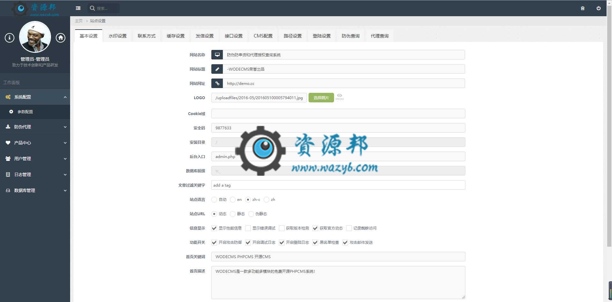
Task: Click the pencil icon beside 网站标题
Action: coord(217,69)
